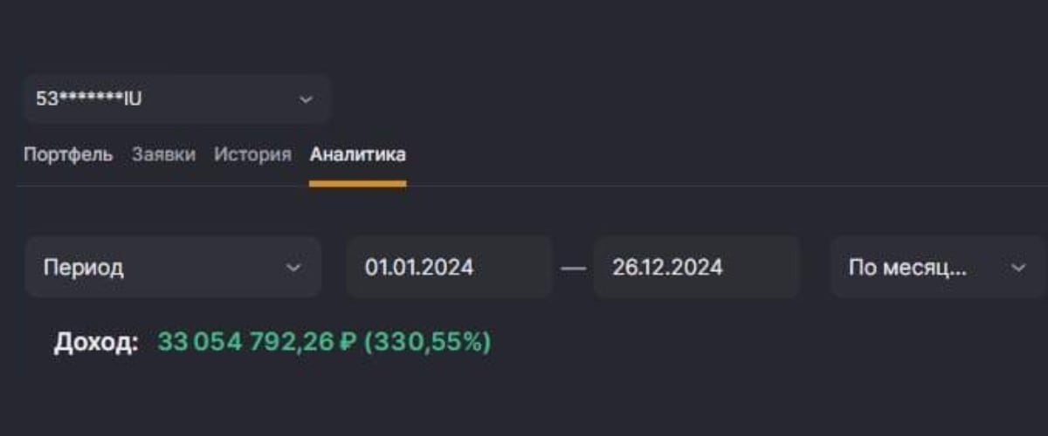Open the По месяц... grouping dropdown
The image size is (1048, 436).
(x=939, y=267)
